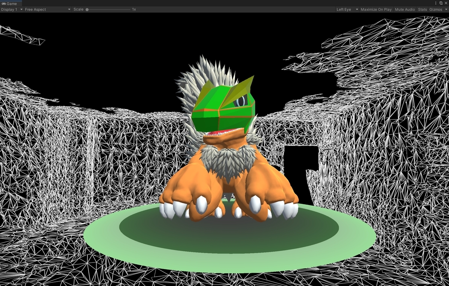Click the 1x scale value label

[134, 9]
